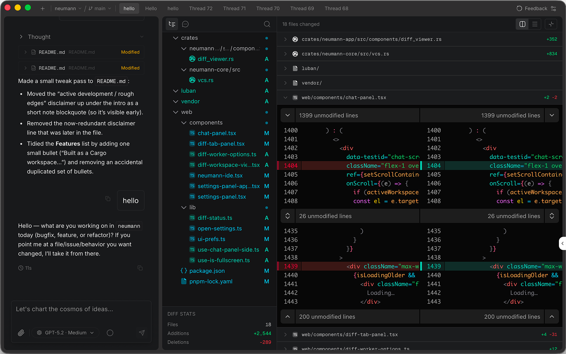Click Rust icon of vcs.rs in tree

(x=192, y=80)
